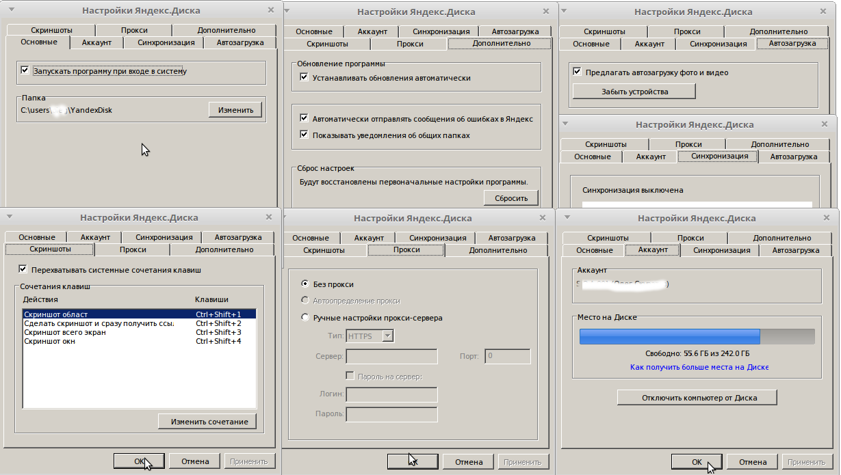Select 'Сделать скриншот и сразу получить ссы.' row
The width and height of the screenshot is (841, 475).
click(139, 323)
